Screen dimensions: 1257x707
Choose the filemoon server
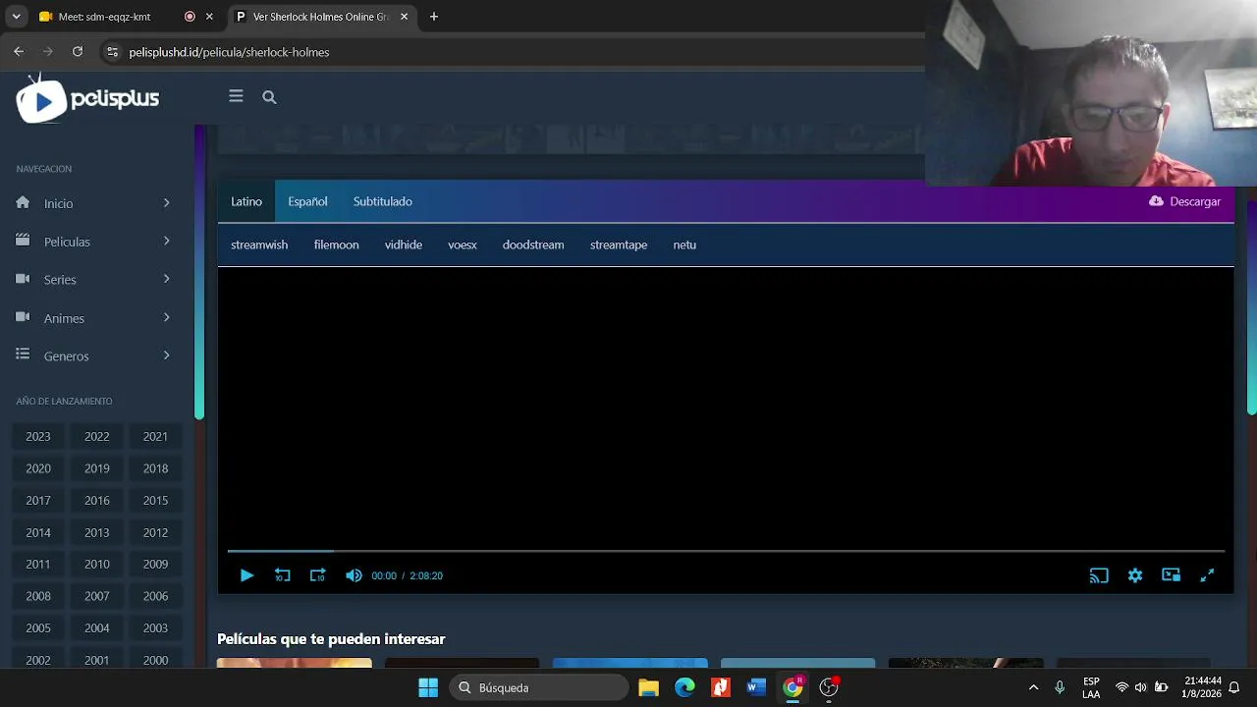click(336, 245)
